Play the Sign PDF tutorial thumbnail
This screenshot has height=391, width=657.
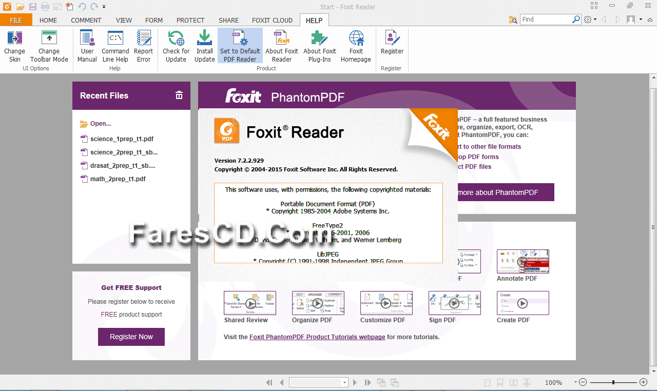click(455, 303)
